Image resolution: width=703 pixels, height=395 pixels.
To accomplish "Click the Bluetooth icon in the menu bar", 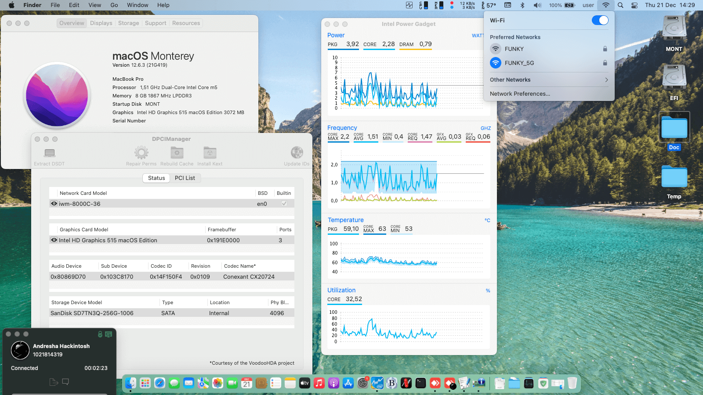I will 522,5.
